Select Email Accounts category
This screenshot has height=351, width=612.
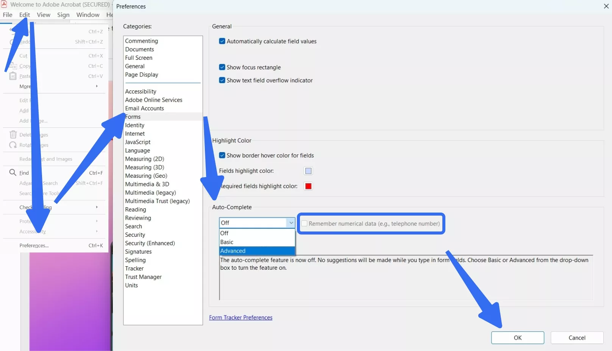click(145, 108)
